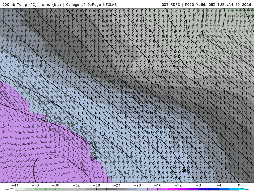
Task: Pick the bright magenta swatch left of -12
Action: [x=173, y=189]
